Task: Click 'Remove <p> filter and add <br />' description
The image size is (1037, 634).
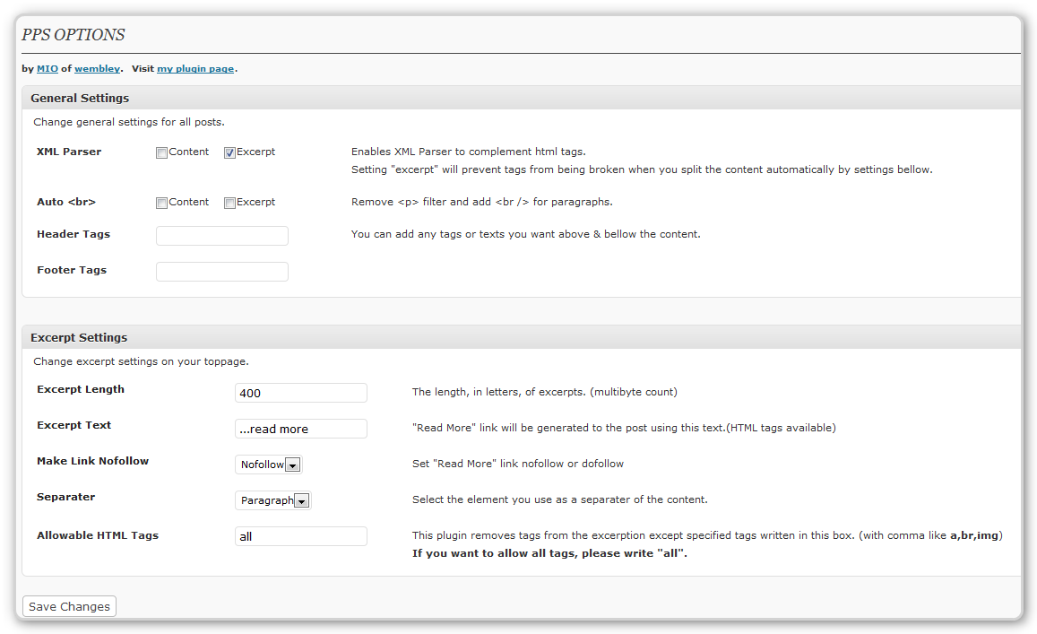Action: [482, 202]
